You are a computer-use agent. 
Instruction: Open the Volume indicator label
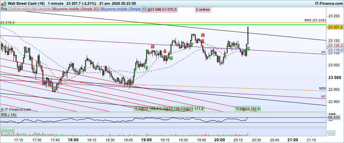click(x=7, y=130)
